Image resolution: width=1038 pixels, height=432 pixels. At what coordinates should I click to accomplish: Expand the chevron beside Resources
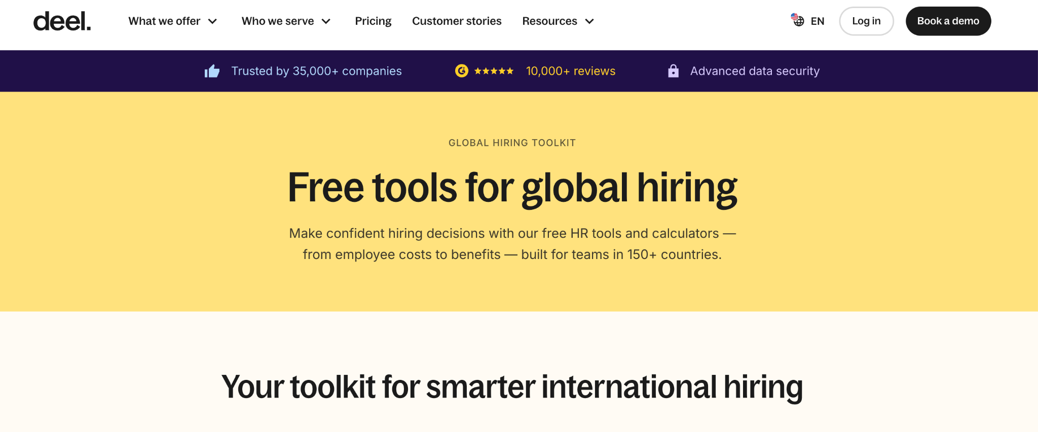(x=589, y=21)
